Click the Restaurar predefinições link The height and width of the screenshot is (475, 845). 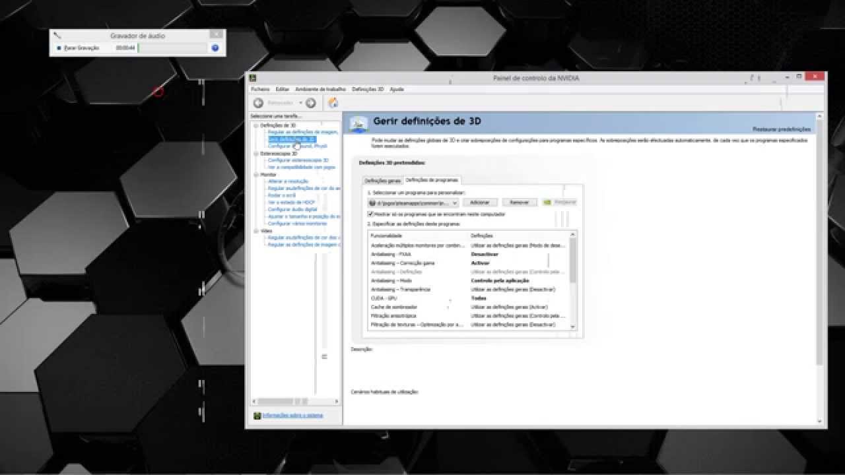click(782, 129)
